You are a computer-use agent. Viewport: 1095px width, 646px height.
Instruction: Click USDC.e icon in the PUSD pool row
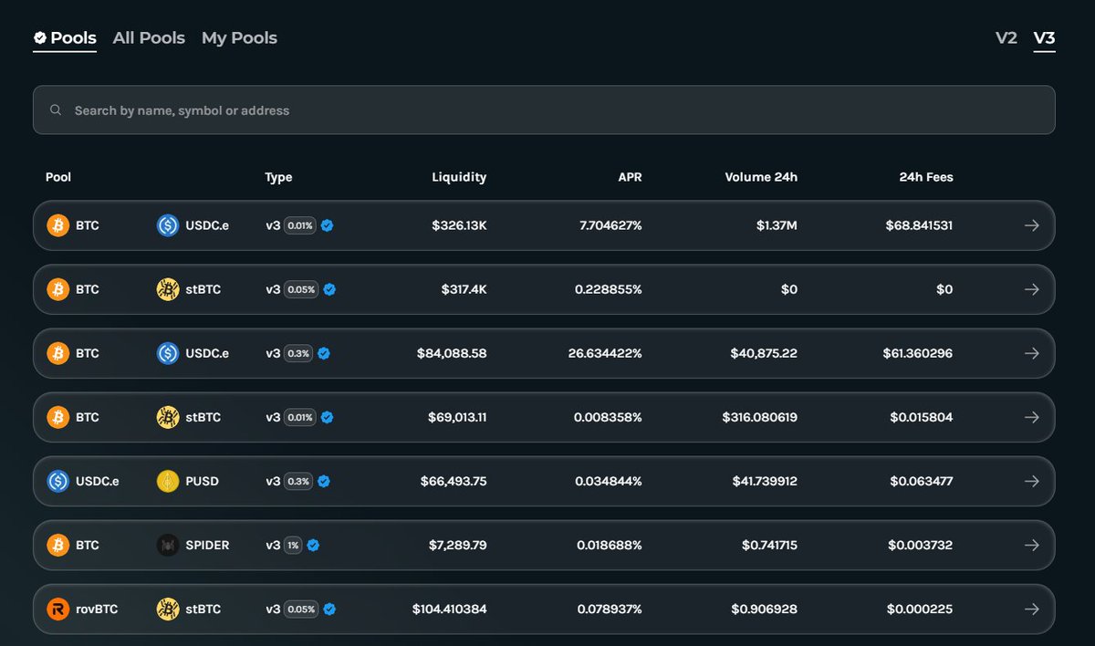[x=58, y=481]
